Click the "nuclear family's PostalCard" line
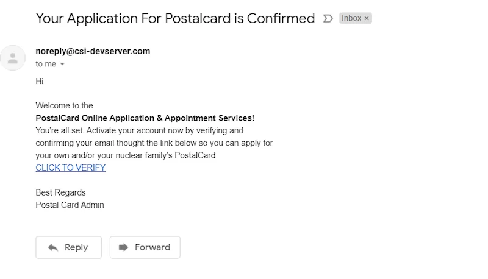 125,155
